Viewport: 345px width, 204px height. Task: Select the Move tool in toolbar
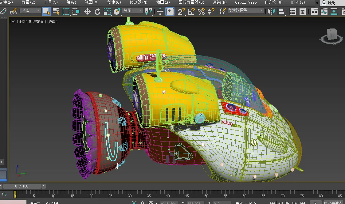pyautogui.click(x=88, y=12)
